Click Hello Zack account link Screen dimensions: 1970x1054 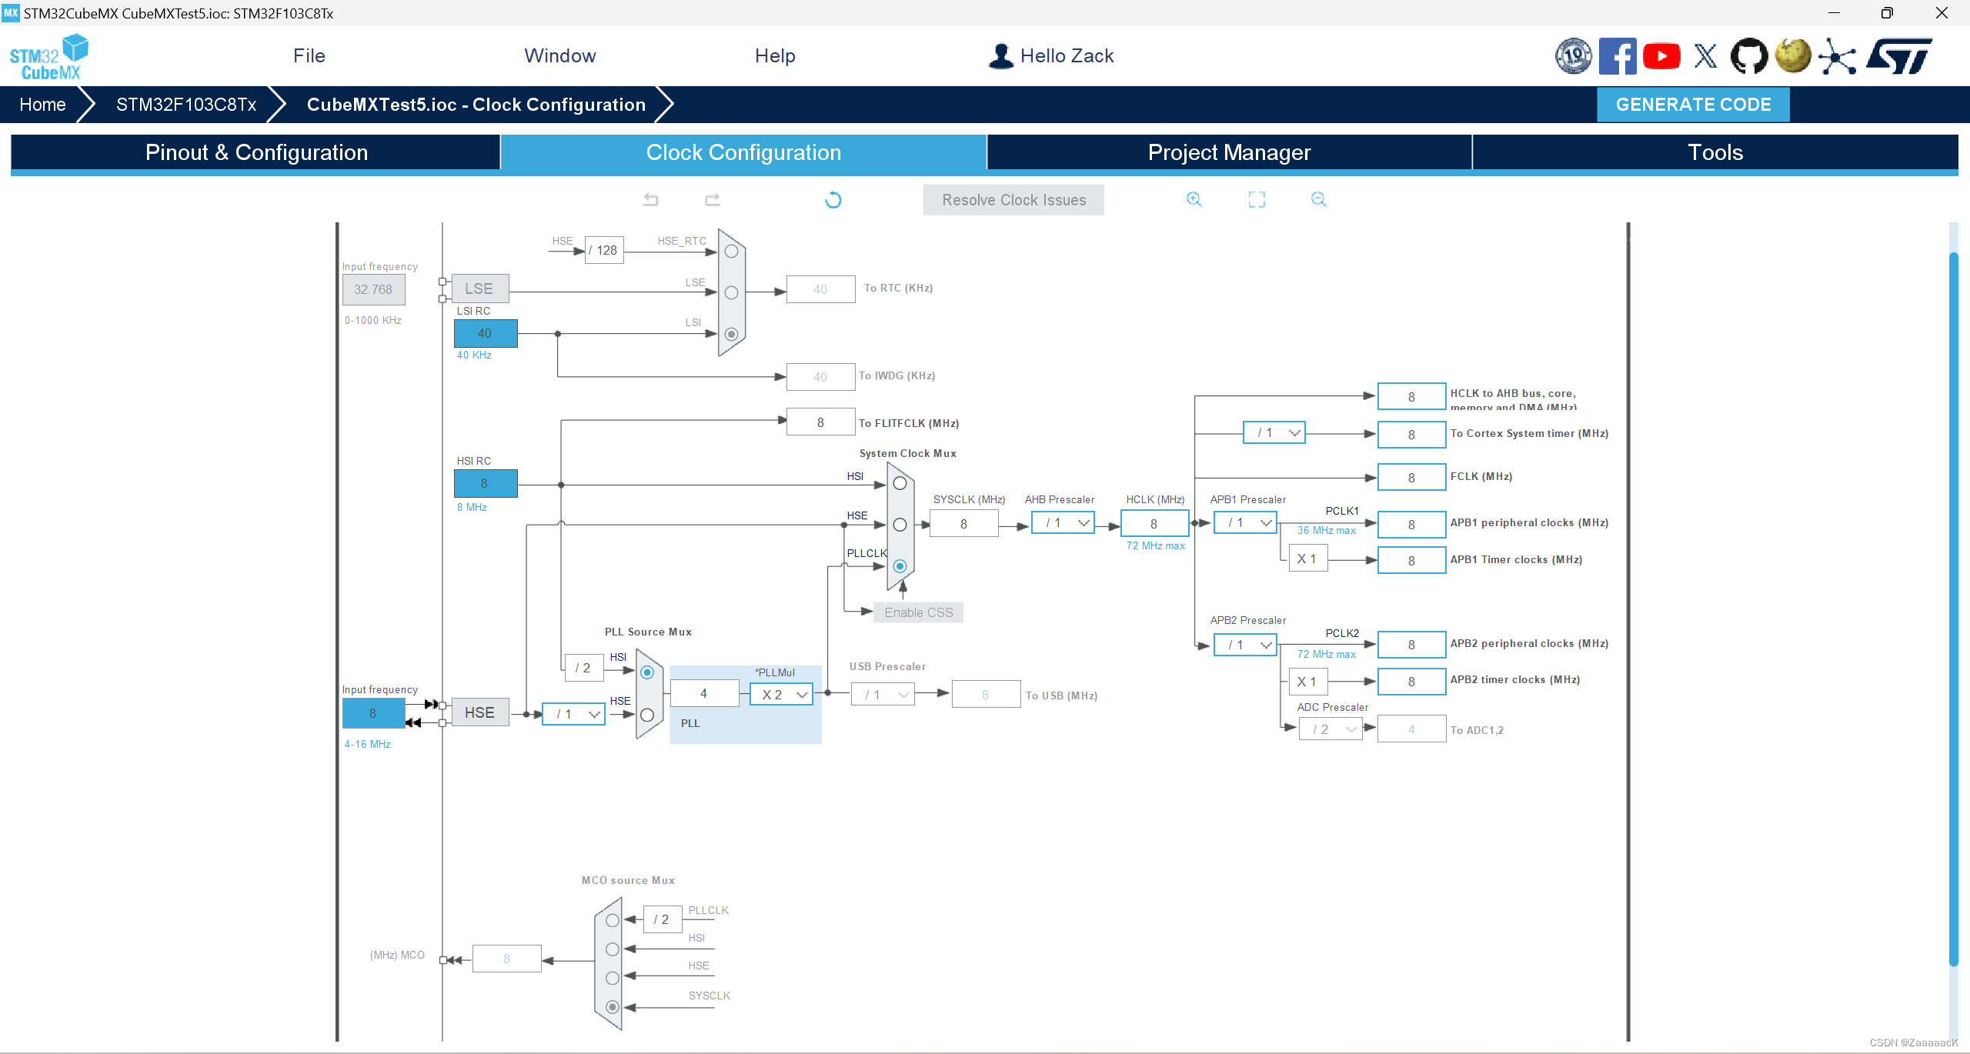click(x=1067, y=56)
